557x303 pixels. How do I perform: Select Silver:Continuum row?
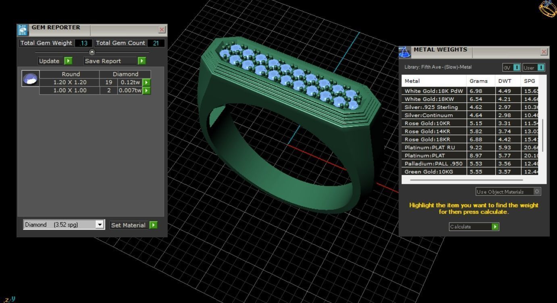coord(470,115)
